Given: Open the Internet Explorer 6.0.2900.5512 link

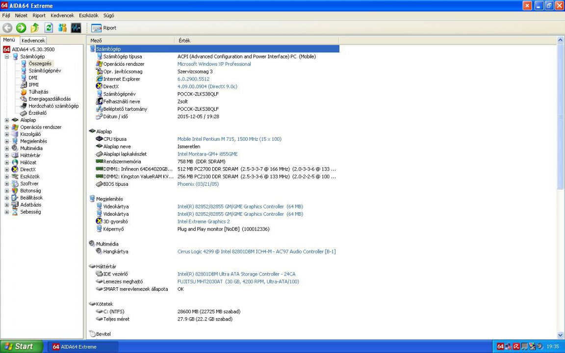Looking at the screenshot, I should pos(193,79).
